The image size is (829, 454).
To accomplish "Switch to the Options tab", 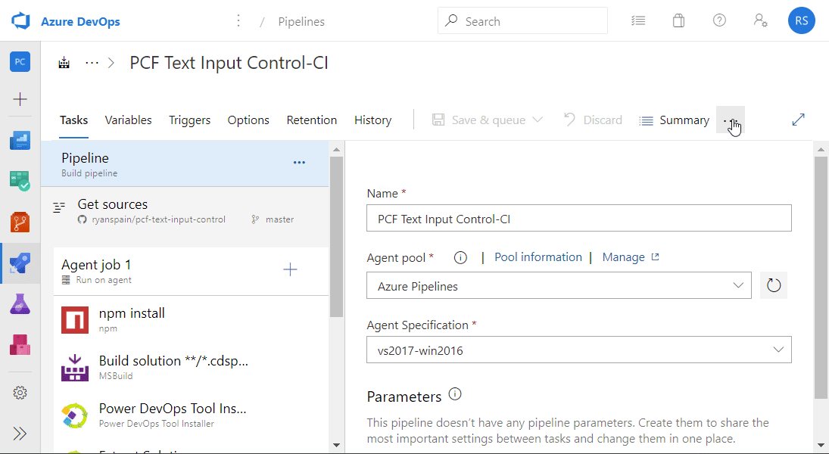I will pyautogui.click(x=248, y=120).
